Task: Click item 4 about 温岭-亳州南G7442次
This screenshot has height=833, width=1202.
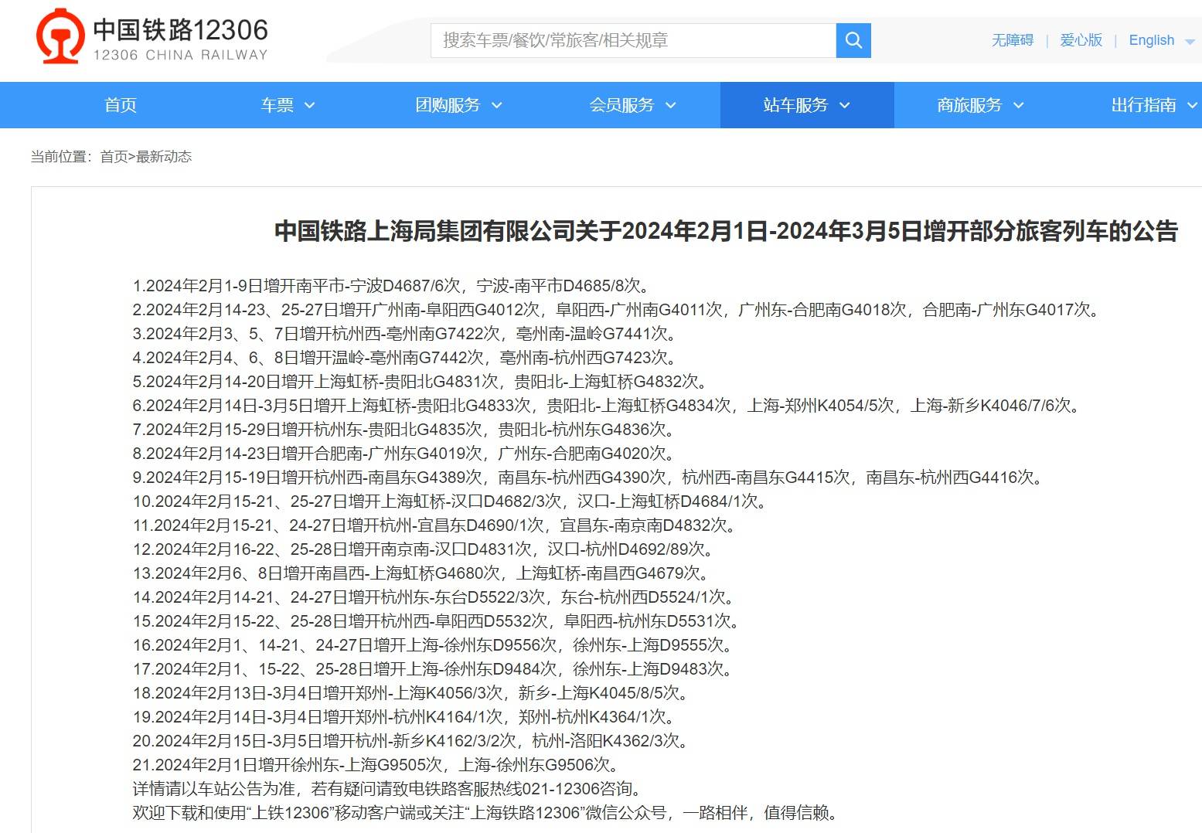Action: point(407,358)
